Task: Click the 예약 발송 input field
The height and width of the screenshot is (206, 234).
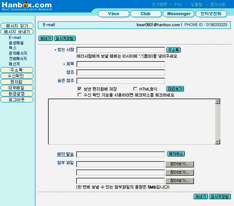Action: tap(121, 154)
